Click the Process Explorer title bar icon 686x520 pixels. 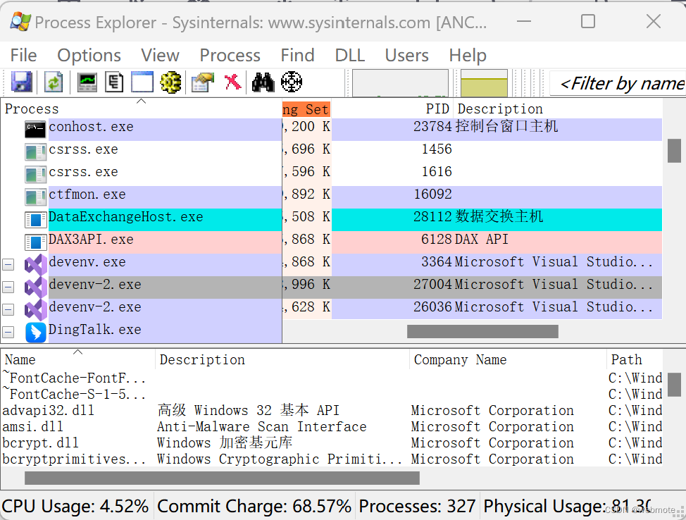click(20, 21)
